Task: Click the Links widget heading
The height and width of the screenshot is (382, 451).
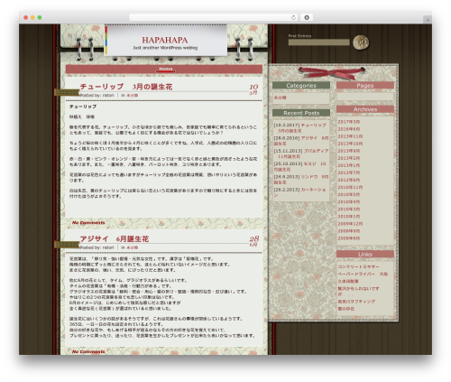Action: 365,254
